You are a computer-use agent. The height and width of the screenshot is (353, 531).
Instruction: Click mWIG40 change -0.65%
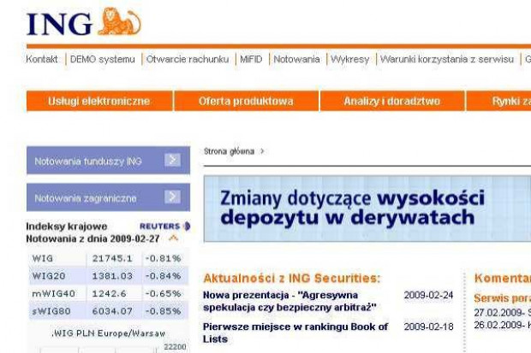point(164,293)
